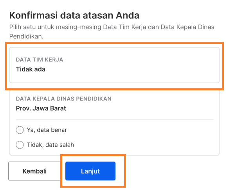
Task: Click the divider line under Prov. Jawa Barat
Action: pos(115,119)
